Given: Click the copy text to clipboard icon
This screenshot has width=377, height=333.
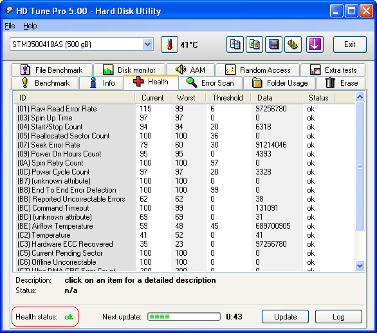Looking at the screenshot, I should (x=235, y=44).
